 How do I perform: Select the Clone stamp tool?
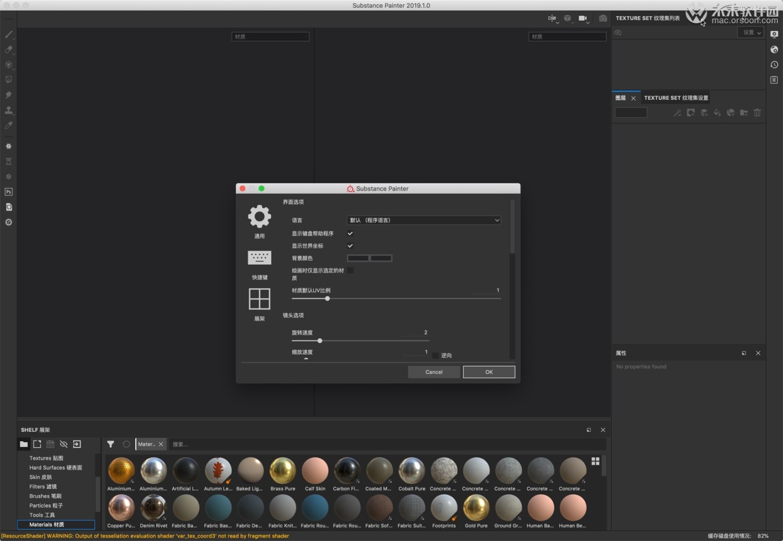(8, 110)
